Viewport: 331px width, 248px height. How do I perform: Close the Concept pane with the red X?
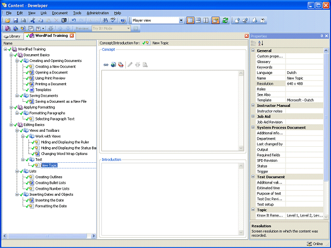(x=246, y=36)
